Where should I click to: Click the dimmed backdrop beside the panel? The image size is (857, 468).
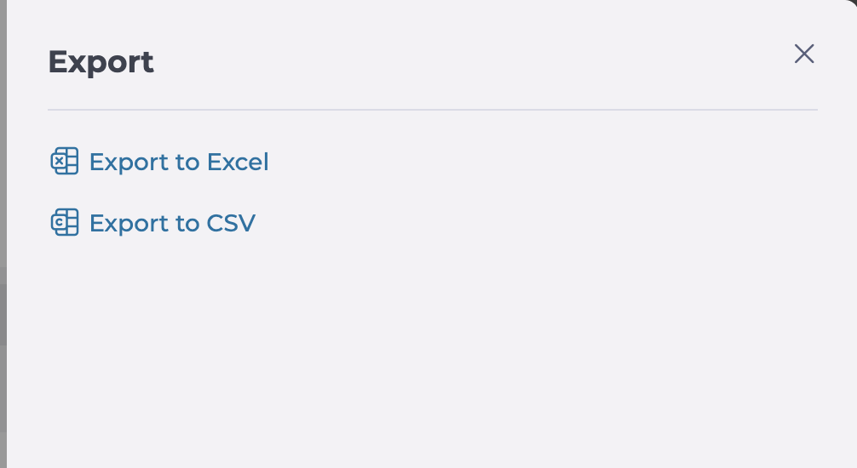3,234
